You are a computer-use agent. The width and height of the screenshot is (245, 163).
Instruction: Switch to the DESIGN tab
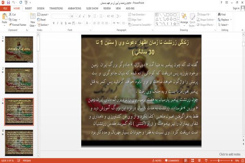[40, 9]
